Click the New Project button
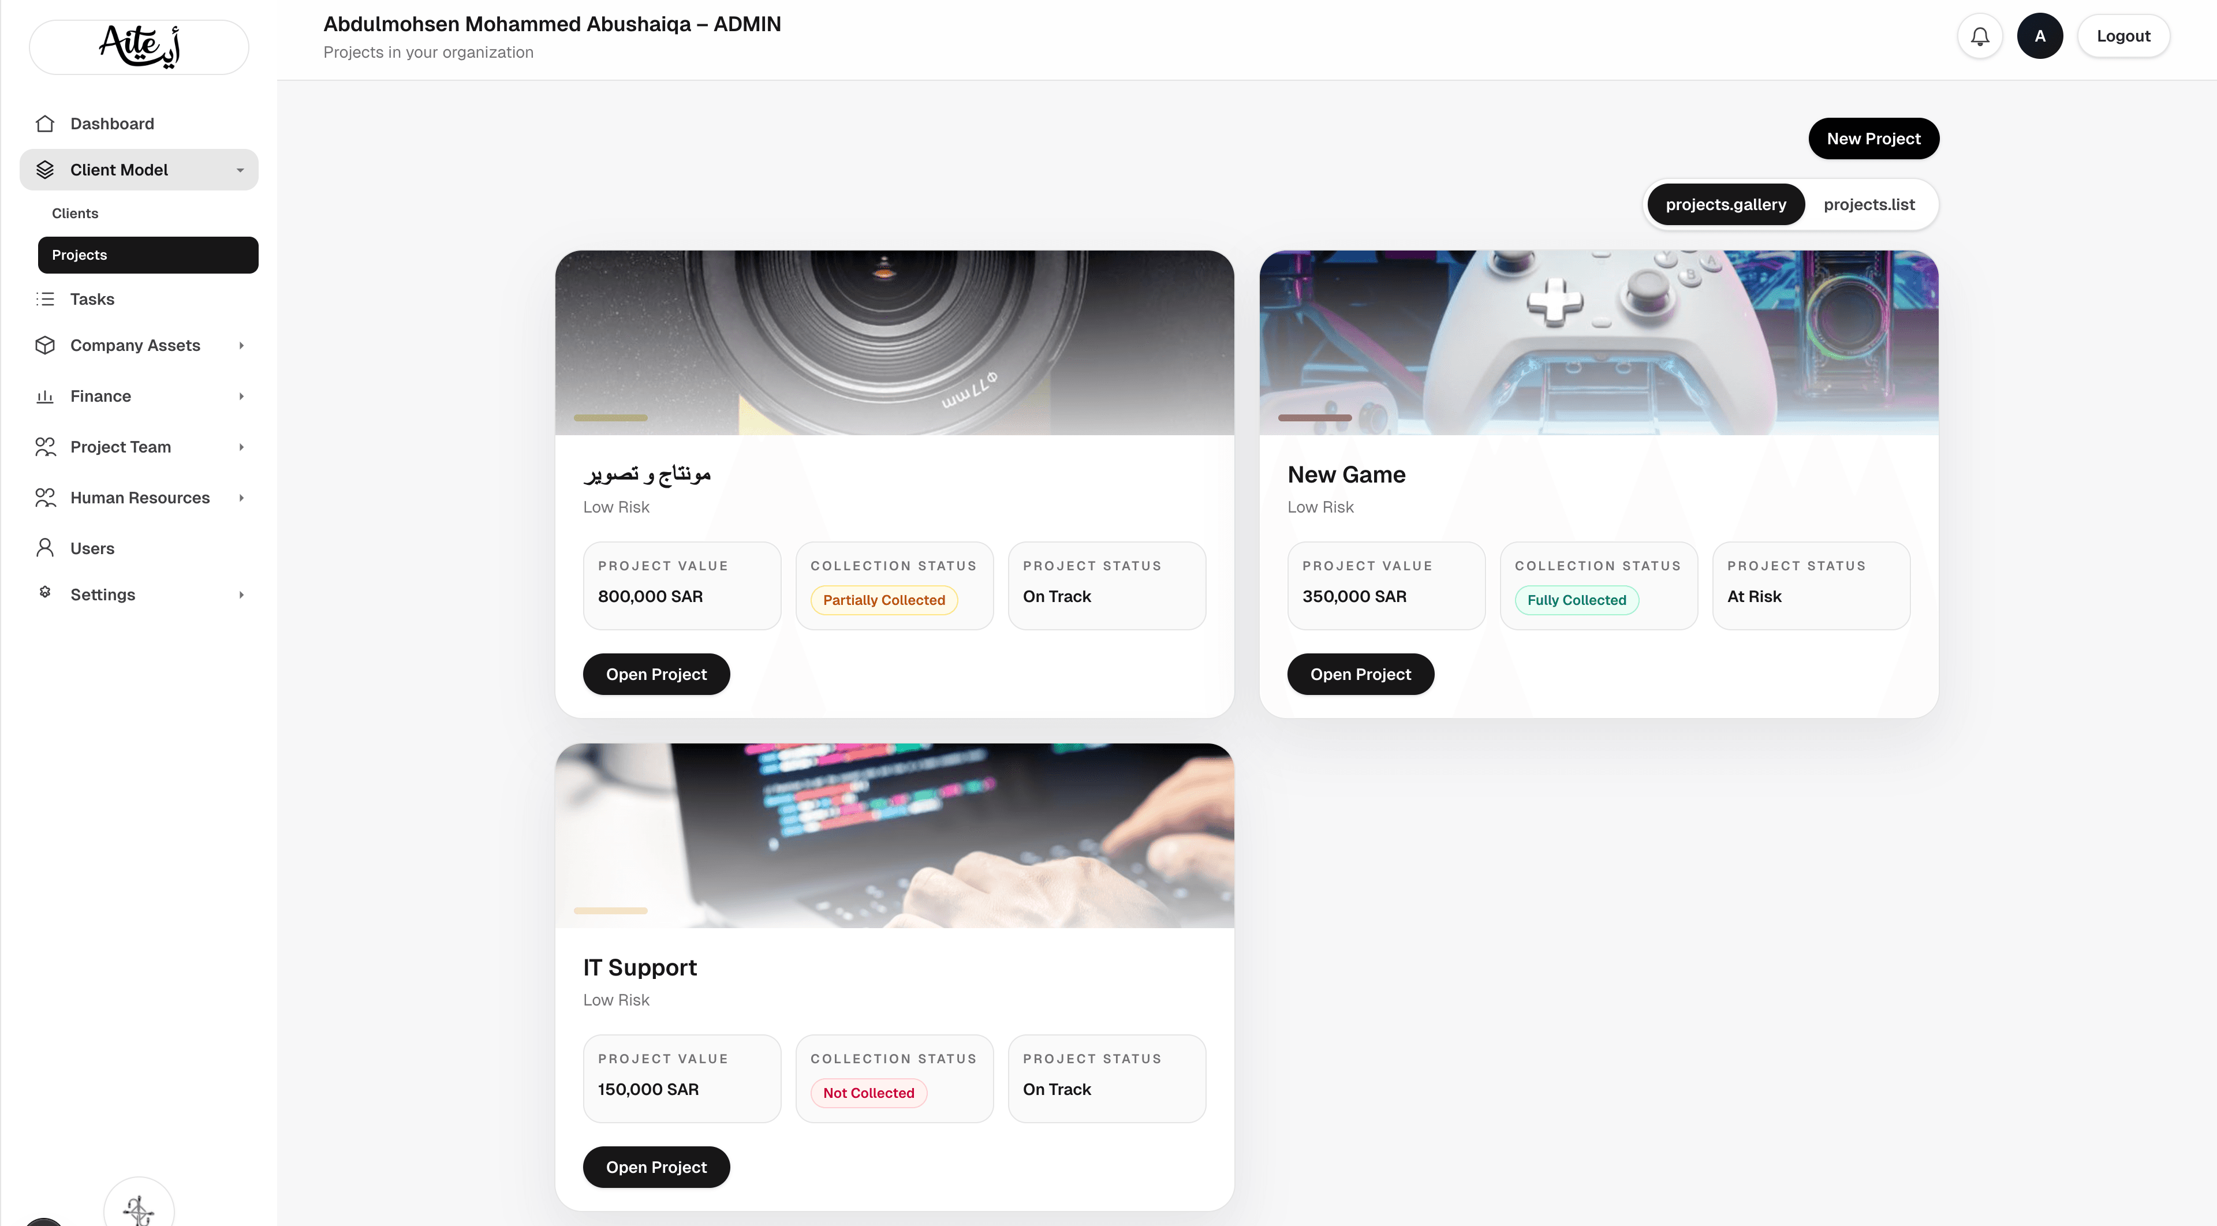The image size is (2217, 1226). 1873,139
